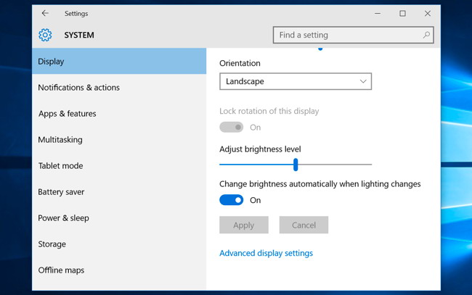Click the System gear icon
The height and width of the screenshot is (295, 472).
click(x=45, y=35)
